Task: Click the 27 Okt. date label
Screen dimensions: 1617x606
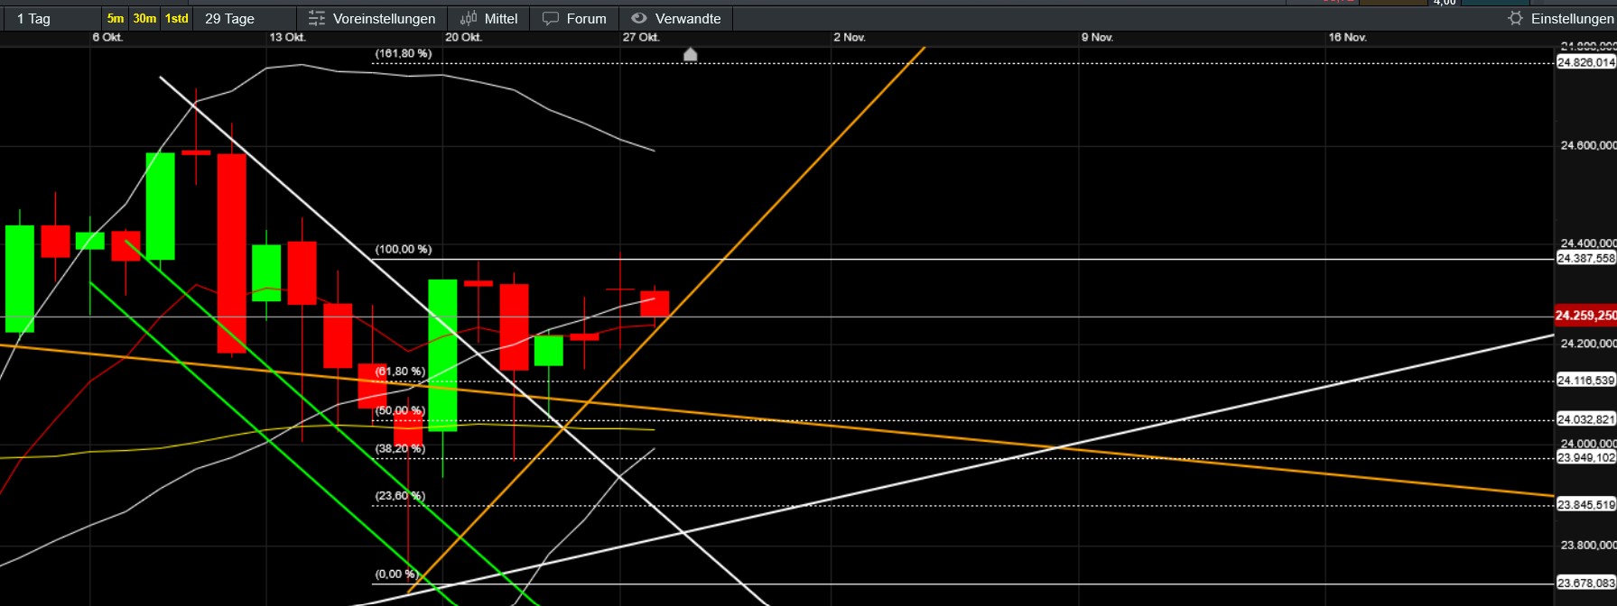Action: pyautogui.click(x=641, y=38)
